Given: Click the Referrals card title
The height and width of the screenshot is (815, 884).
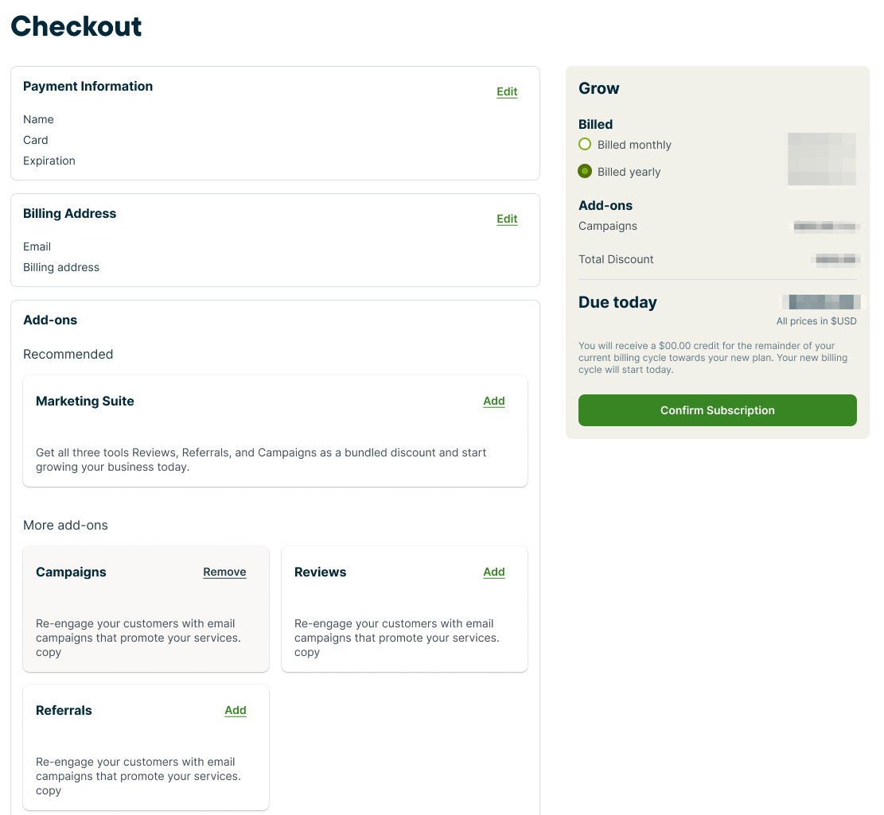Looking at the screenshot, I should tap(64, 711).
